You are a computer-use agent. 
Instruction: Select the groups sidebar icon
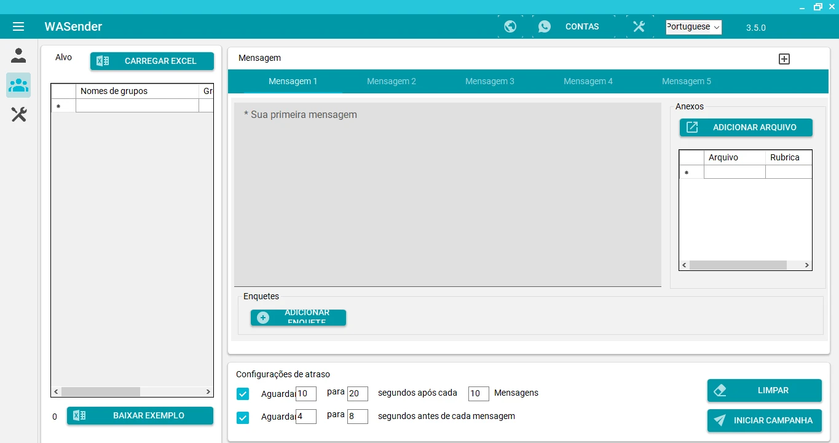18,85
